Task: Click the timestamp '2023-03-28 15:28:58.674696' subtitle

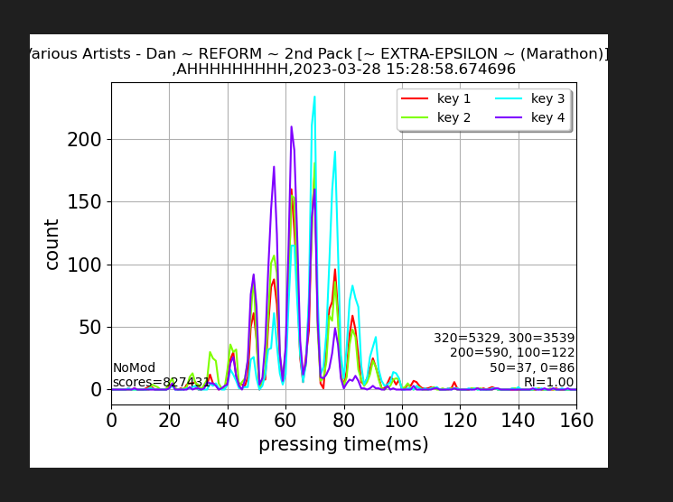Action: pos(405,70)
